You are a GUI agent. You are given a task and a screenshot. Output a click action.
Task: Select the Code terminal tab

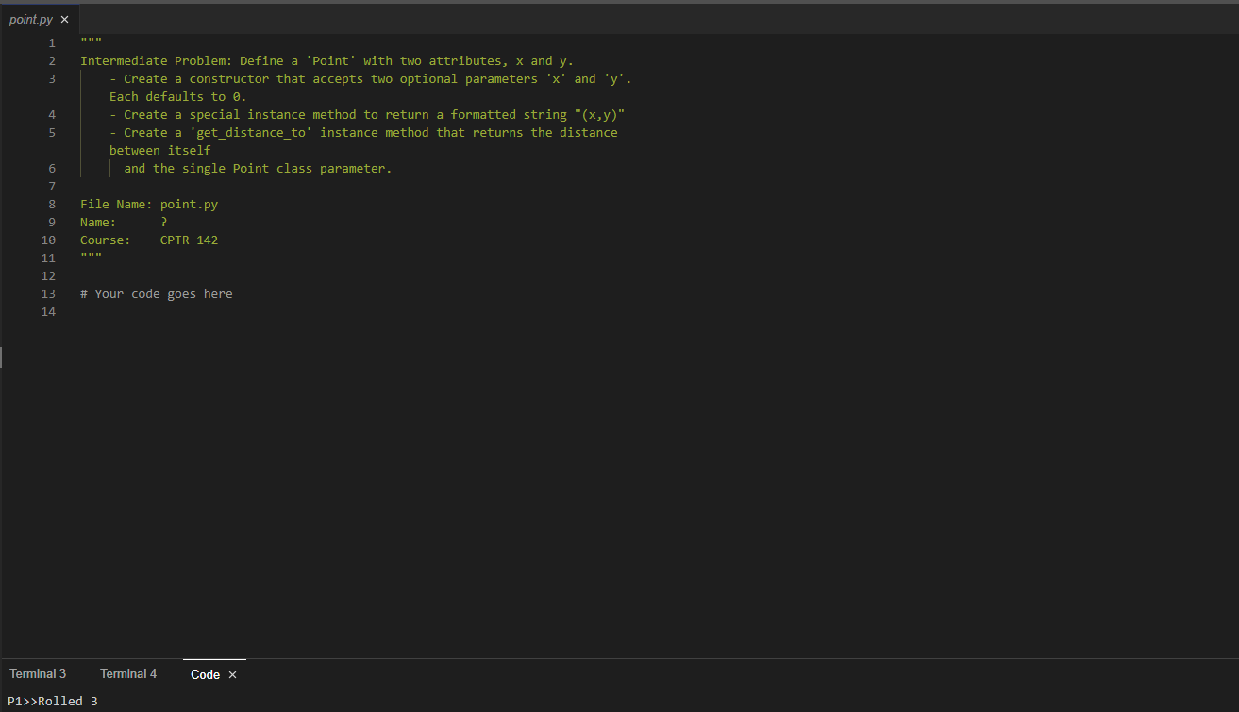204,674
